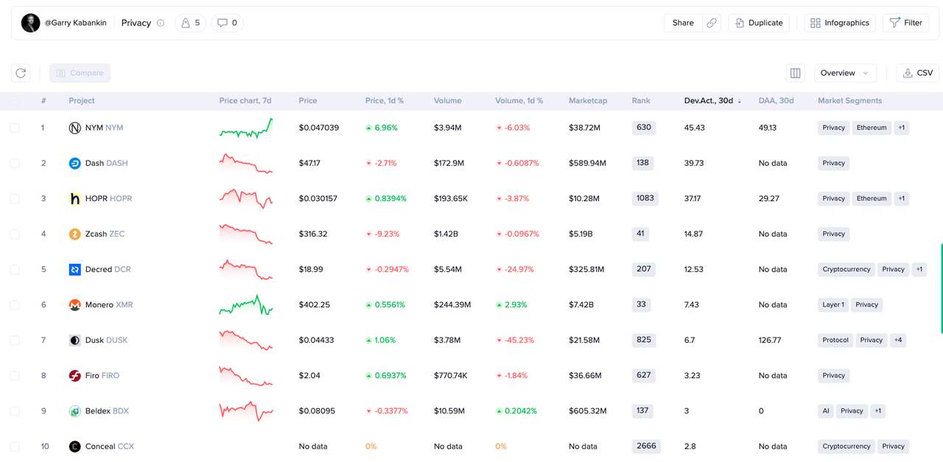The width and height of the screenshot is (943, 462).
Task: Click the Share button
Action: pos(683,23)
